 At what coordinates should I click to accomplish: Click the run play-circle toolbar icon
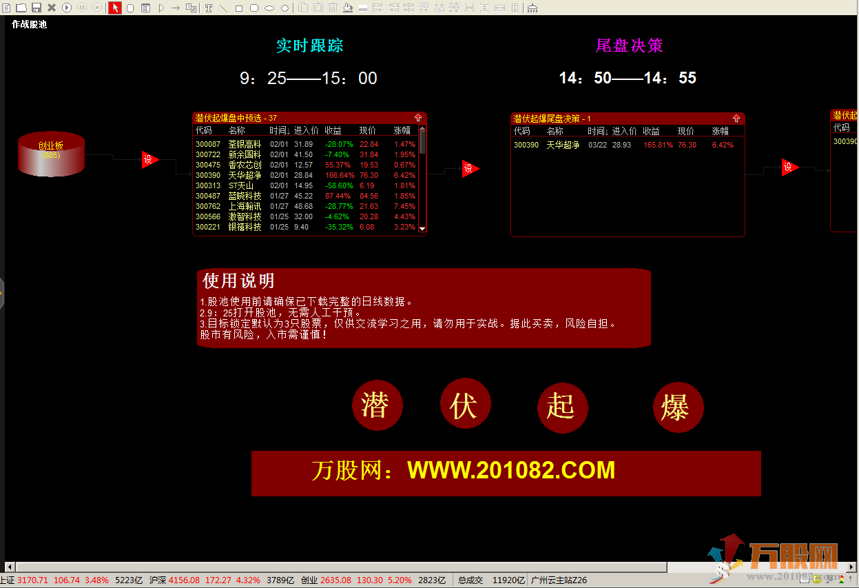coord(67,8)
